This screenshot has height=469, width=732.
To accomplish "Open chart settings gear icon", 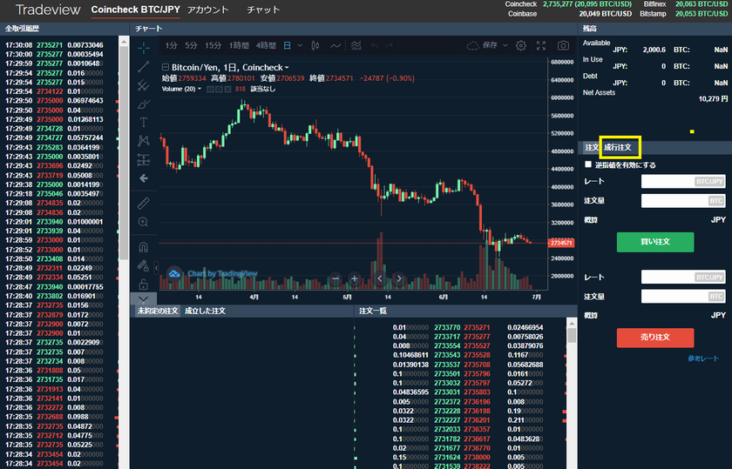I will 521,45.
